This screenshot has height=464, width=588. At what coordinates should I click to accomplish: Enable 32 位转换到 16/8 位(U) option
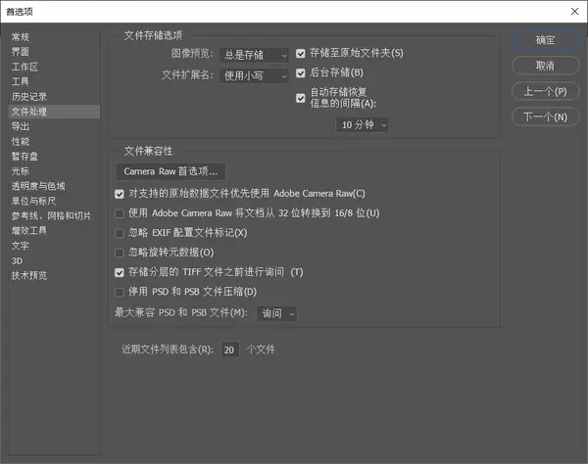pos(120,213)
